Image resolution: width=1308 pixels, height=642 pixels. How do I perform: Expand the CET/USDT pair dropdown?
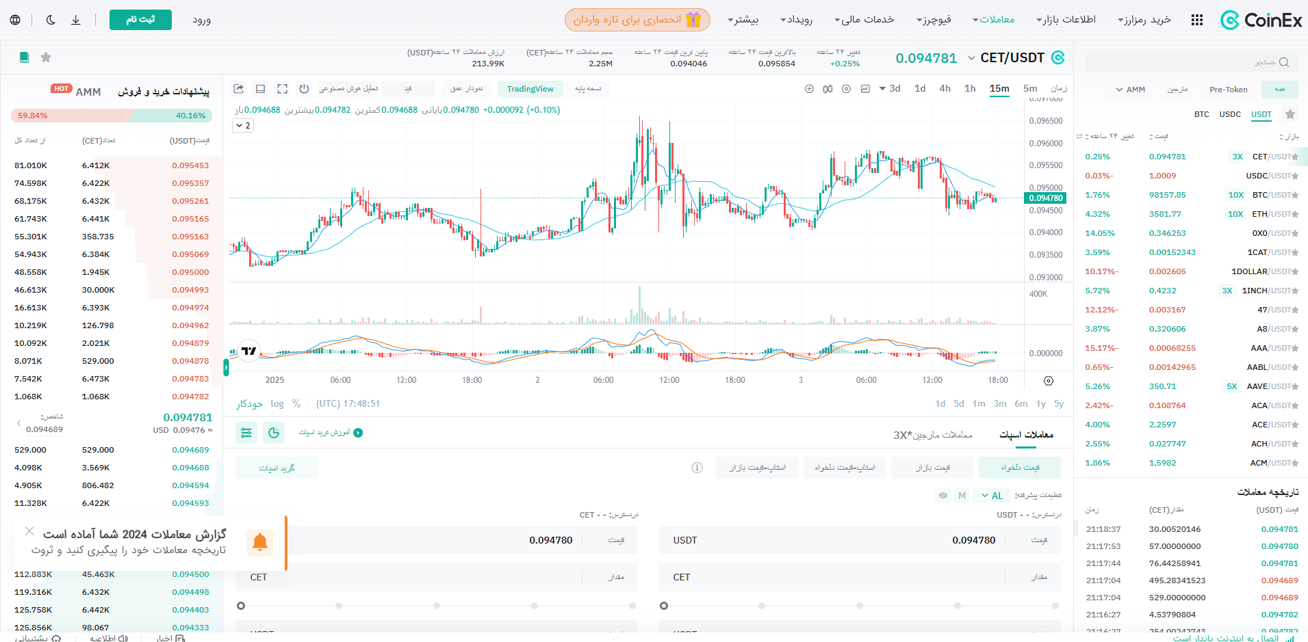(971, 58)
